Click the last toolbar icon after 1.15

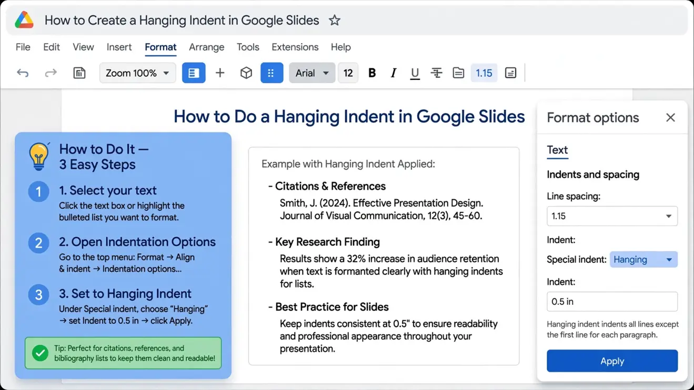tap(510, 73)
